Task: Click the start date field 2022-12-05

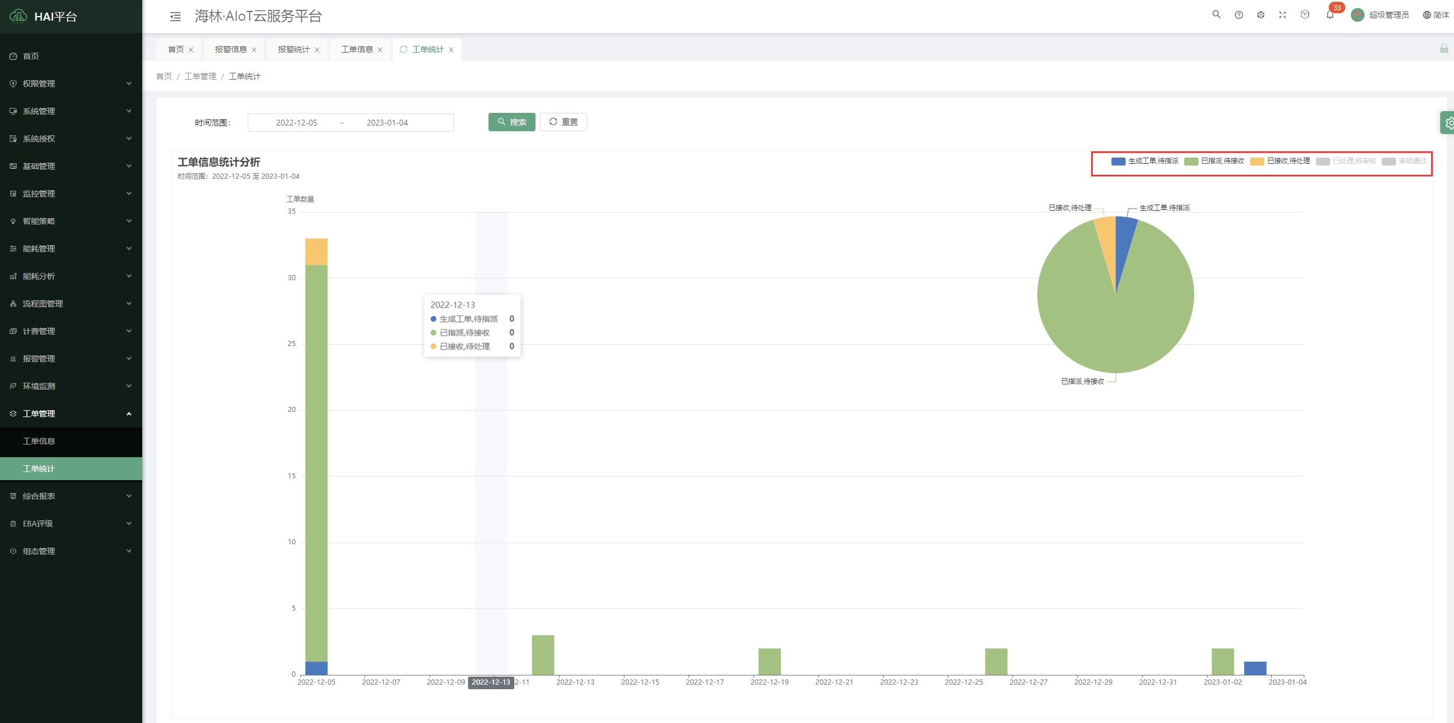Action: [296, 123]
